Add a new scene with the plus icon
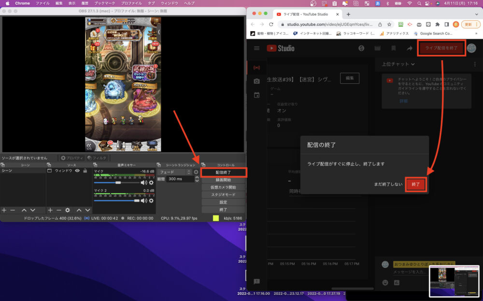483x301 pixels. pyautogui.click(x=4, y=210)
